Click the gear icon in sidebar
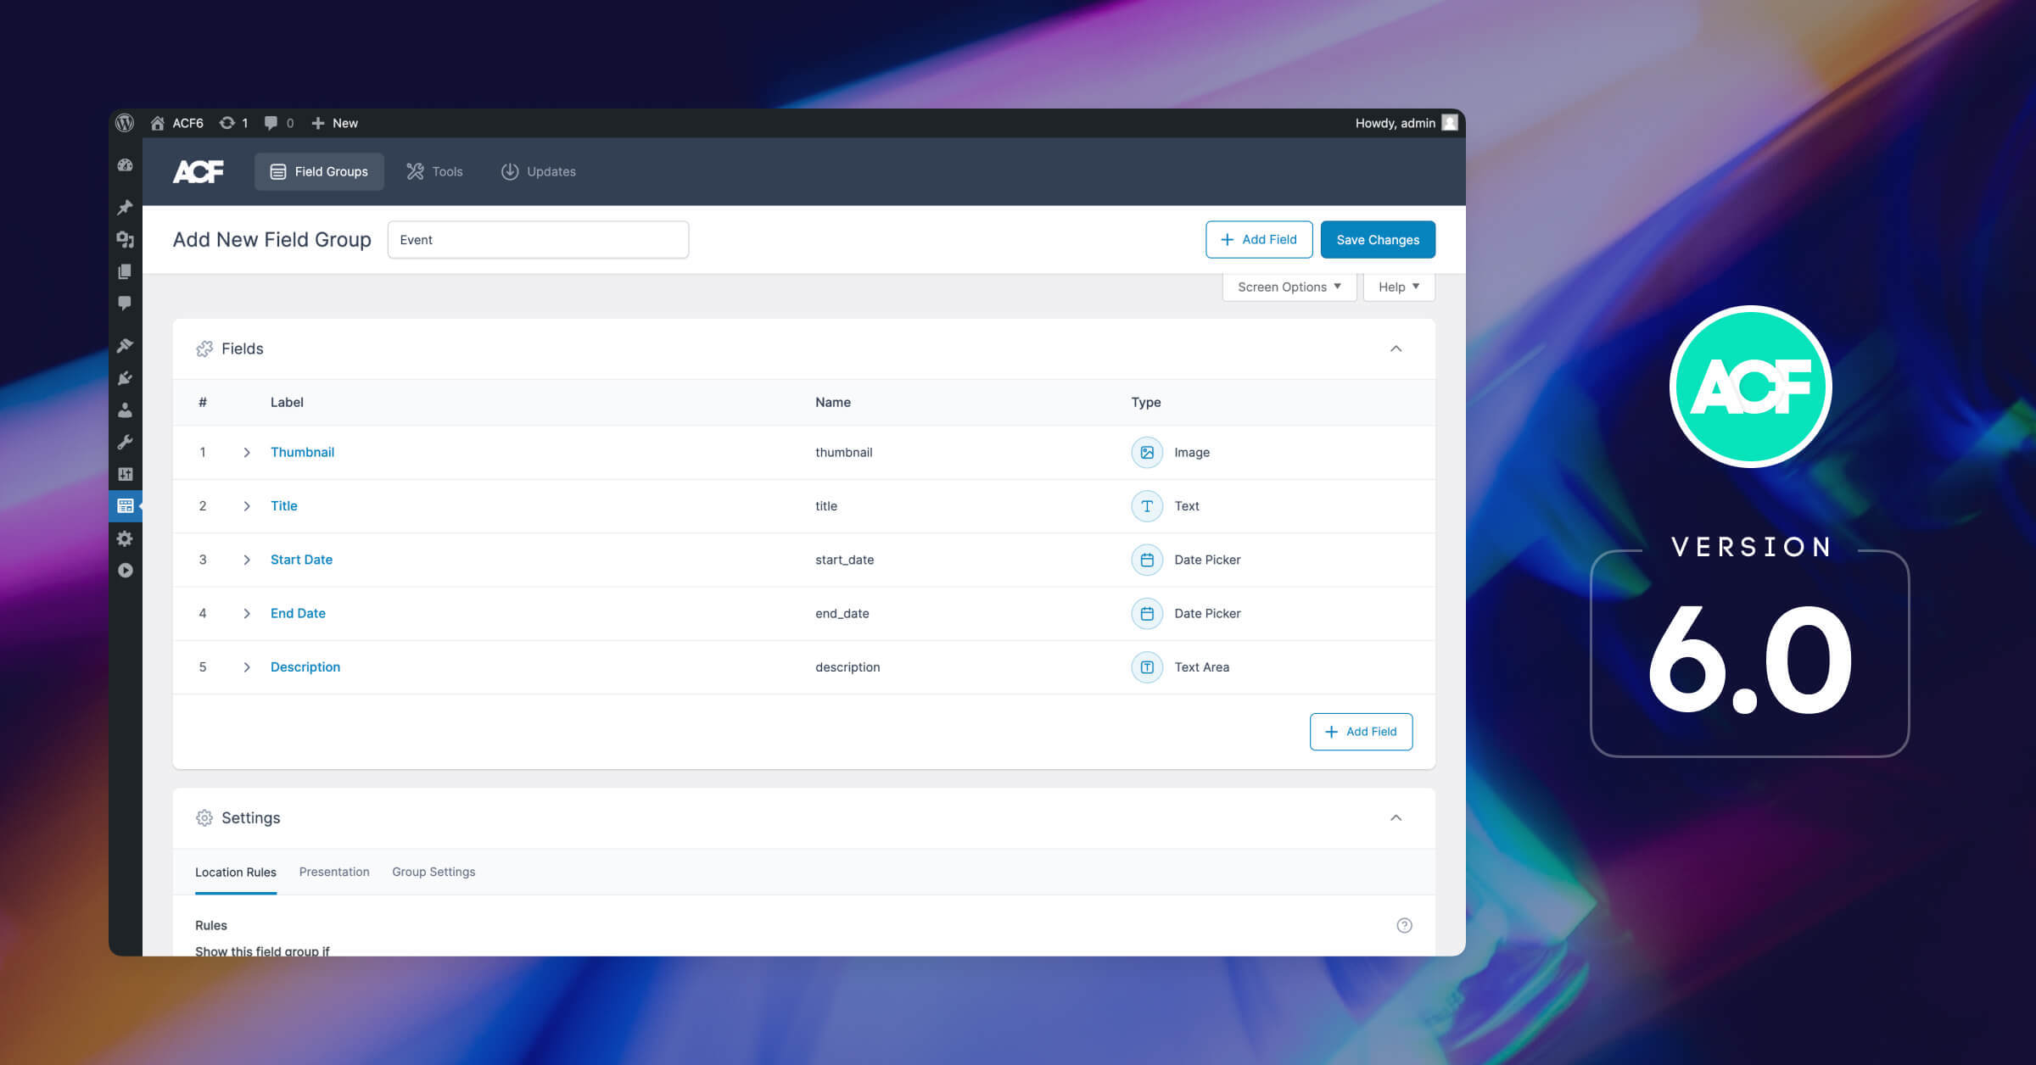 tap(125, 538)
